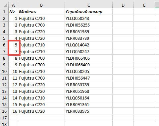Select cell with serial YLRR091361

pyautogui.click(x=89, y=104)
